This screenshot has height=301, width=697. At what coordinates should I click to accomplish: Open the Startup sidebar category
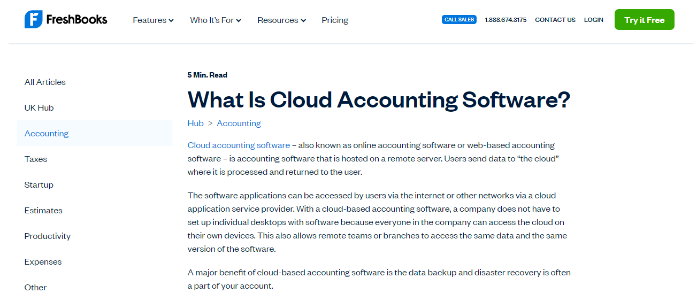coord(39,185)
